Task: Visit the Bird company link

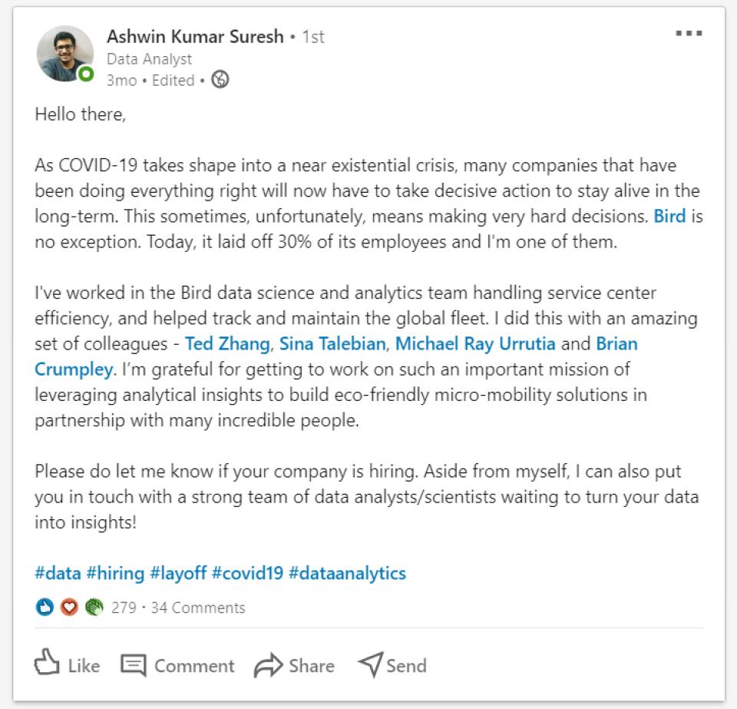Action: (x=669, y=217)
